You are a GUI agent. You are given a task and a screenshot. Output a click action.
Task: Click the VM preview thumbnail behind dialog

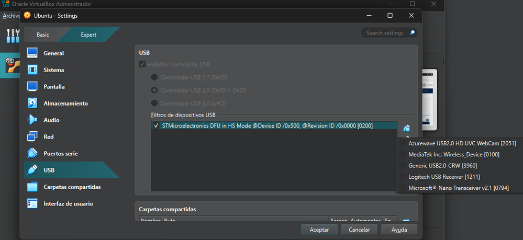tap(430, 100)
